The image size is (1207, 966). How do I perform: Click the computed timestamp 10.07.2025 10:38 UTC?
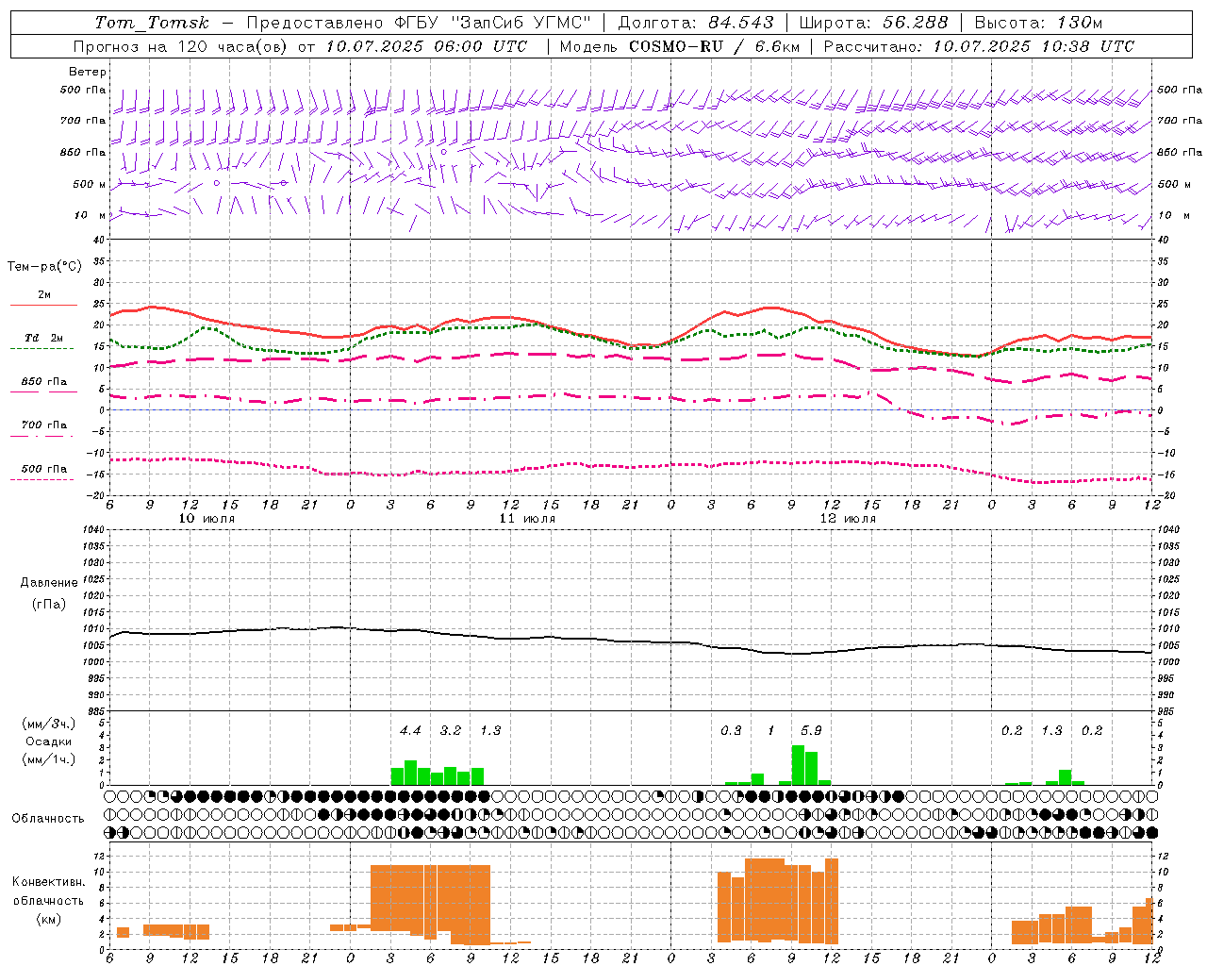pyautogui.click(x=1033, y=46)
